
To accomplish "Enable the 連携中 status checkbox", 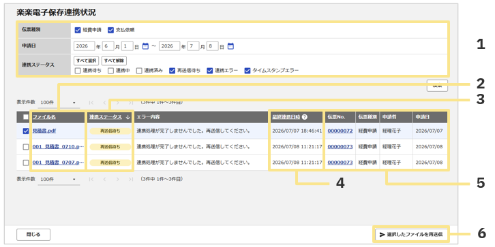I will [x=110, y=71].
